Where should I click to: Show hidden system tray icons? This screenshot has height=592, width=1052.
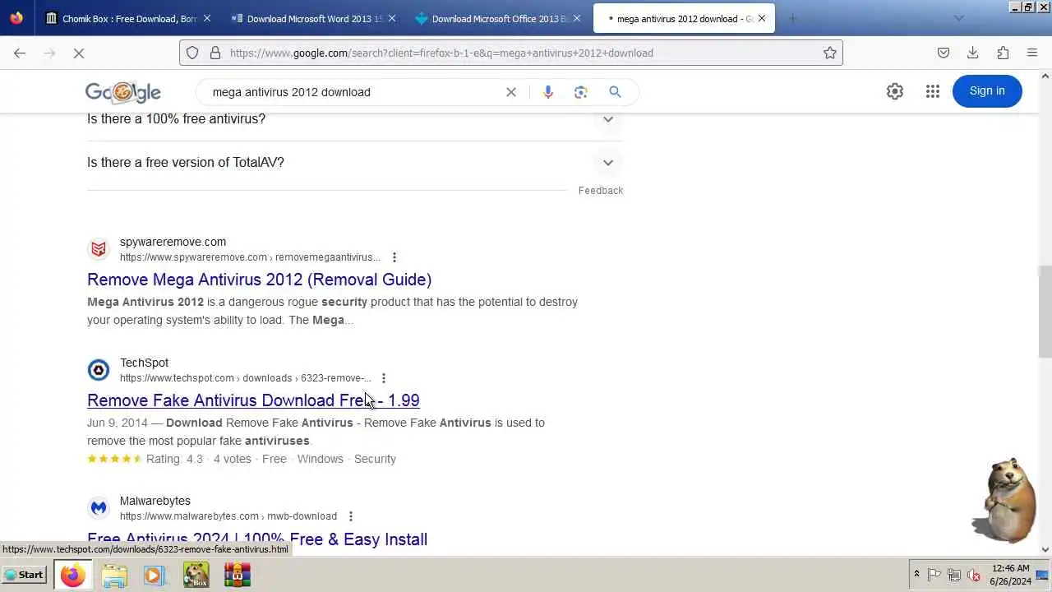coord(916,575)
